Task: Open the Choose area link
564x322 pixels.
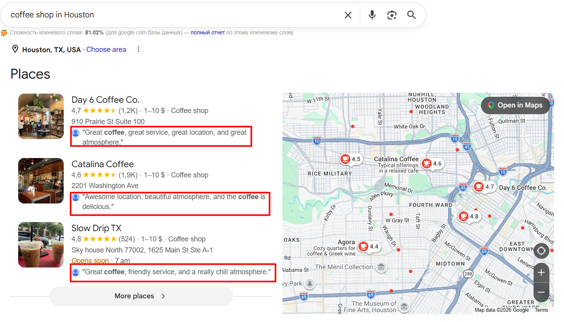Action: [x=106, y=49]
